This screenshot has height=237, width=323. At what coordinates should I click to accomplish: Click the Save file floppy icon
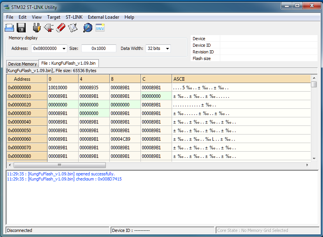pos(21,28)
